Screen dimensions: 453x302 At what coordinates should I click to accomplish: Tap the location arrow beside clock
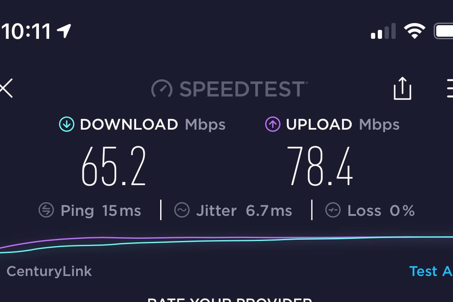click(64, 31)
